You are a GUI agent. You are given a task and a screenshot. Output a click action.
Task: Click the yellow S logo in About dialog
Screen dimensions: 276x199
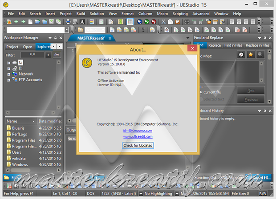(x=87, y=63)
